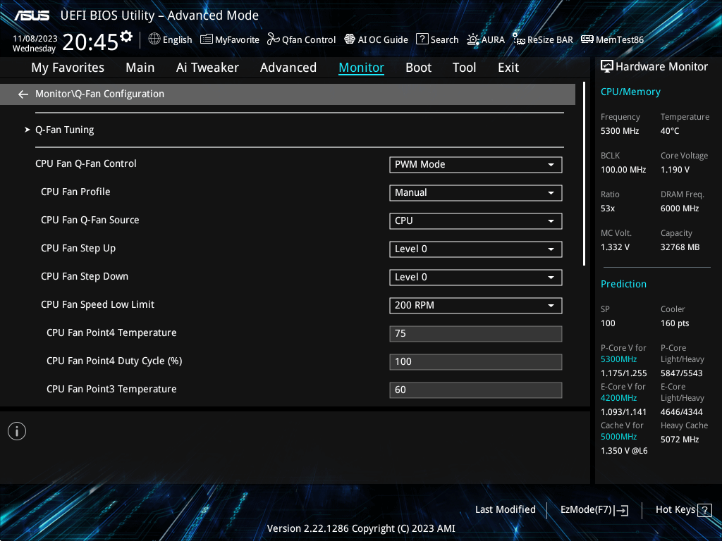Click the Search label
Image resolution: width=722 pixels, height=541 pixels.
point(444,39)
